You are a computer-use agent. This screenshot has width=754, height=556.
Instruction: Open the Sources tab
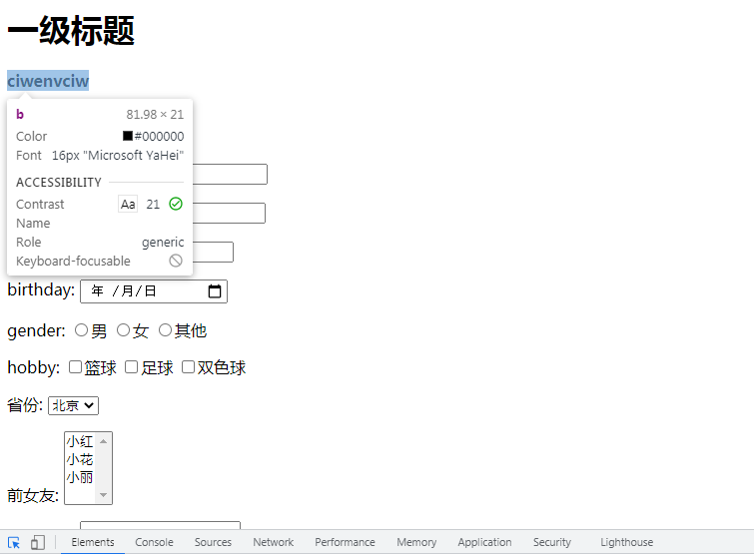(213, 542)
